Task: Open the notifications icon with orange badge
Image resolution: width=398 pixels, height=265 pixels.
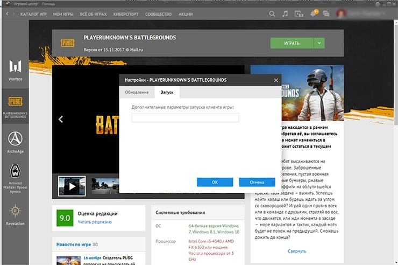Action: point(314,13)
